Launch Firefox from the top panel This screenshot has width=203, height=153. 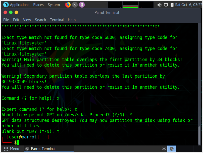(x=68, y=5)
